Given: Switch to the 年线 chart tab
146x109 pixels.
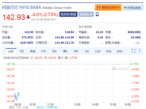Looking at the screenshot, I should tap(32, 51).
